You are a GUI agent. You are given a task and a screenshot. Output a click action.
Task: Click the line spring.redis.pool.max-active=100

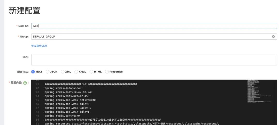click(70, 100)
